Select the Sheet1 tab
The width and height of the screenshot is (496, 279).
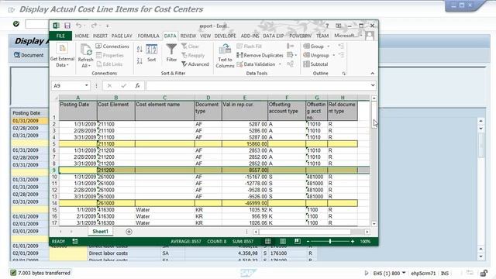point(100,232)
